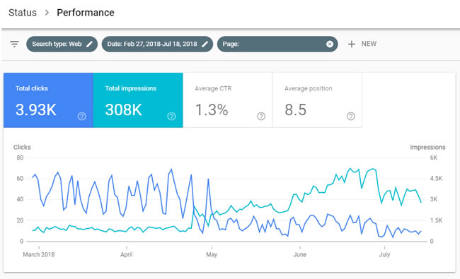Image resolution: width=460 pixels, height=279 pixels.
Task: Edit the Date range filter pencil icon
Action: (x=205, y=44)
